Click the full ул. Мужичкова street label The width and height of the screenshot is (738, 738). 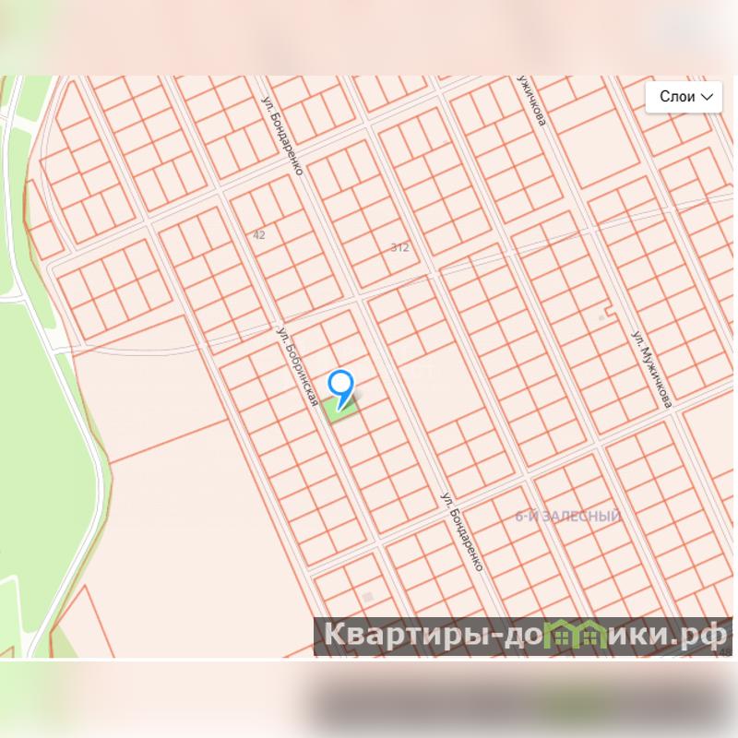(651, 369)
